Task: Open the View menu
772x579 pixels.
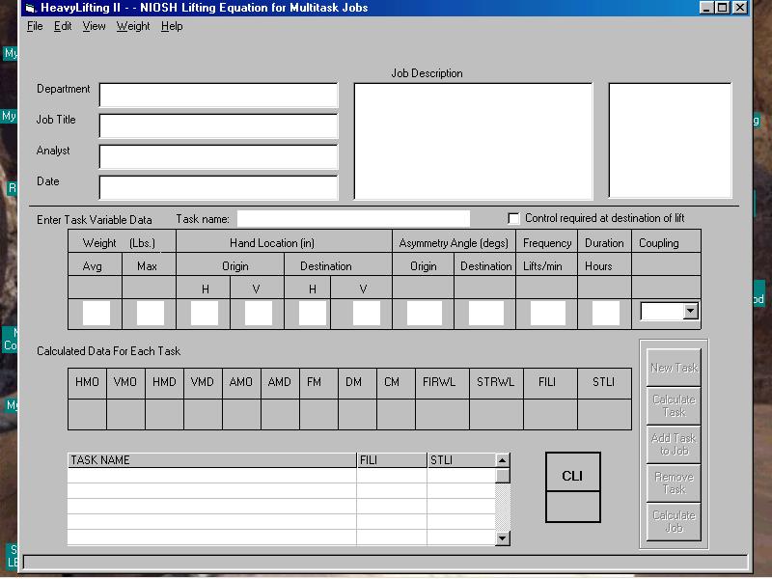Action: 93,26
